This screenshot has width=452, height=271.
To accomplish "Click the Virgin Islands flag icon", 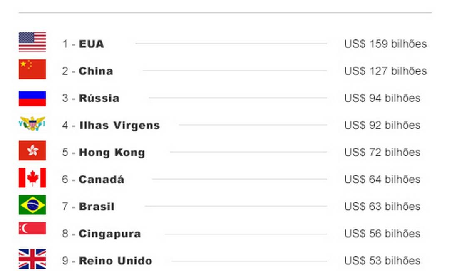I will pyautogui.click(x=32, y=123).
